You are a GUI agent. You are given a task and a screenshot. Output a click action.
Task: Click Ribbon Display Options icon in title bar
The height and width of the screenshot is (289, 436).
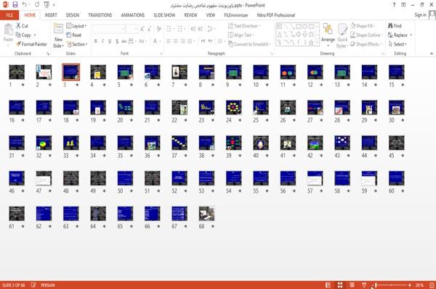point(403,5)
